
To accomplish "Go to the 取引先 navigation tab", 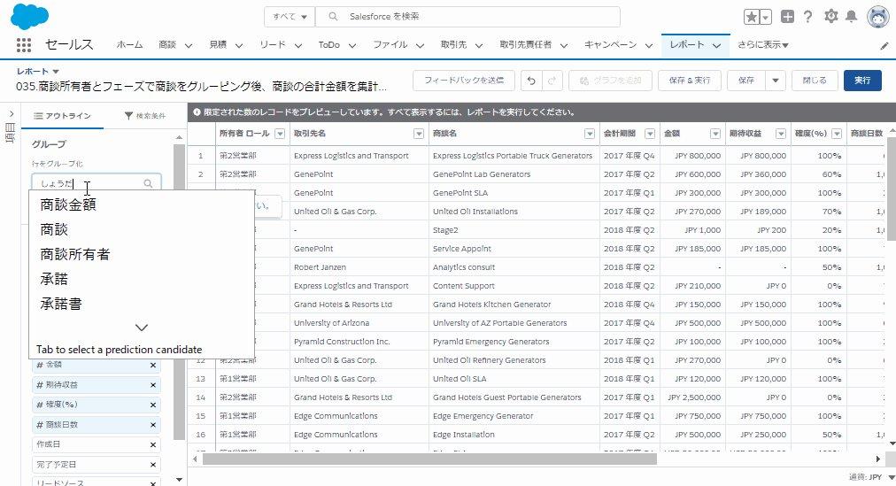I will (x=453, y=44).
